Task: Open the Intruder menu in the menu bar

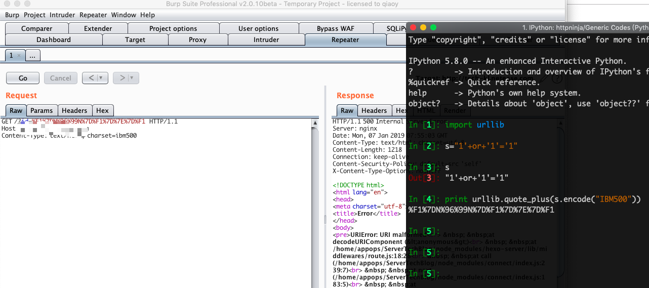Action: point(62,15)
